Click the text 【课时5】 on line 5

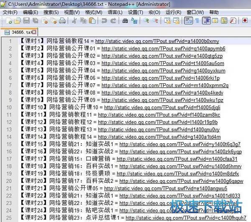[x=32, y=70]
